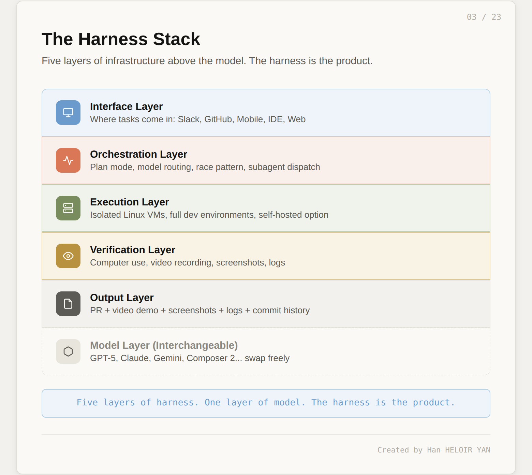Select the Execution Layer heading
Image resolution: width=532 pixels, height=475 pixels.
(129, 202)
